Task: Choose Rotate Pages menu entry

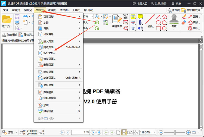Action: coord(59,78)
